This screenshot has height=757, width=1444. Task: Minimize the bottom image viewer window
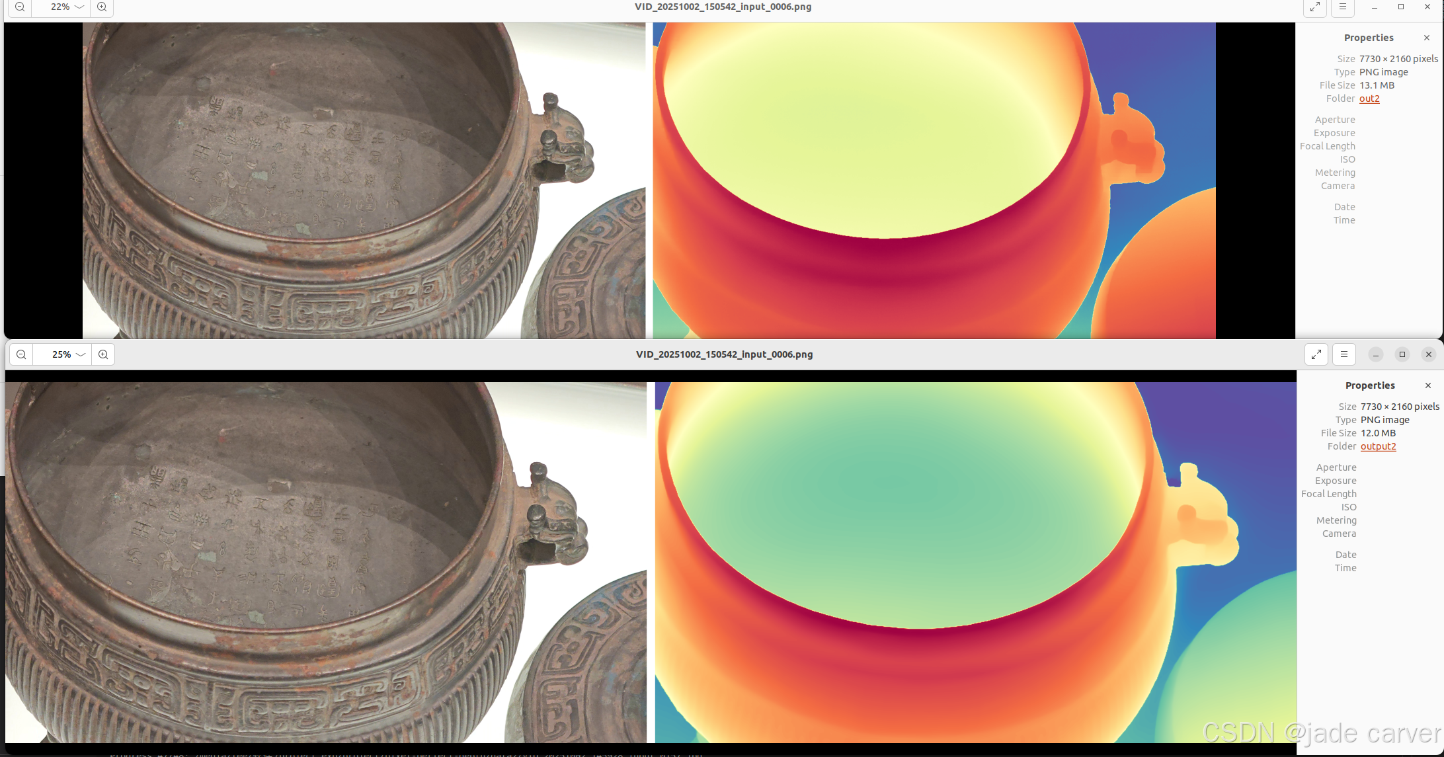[x=1375, y=354]
